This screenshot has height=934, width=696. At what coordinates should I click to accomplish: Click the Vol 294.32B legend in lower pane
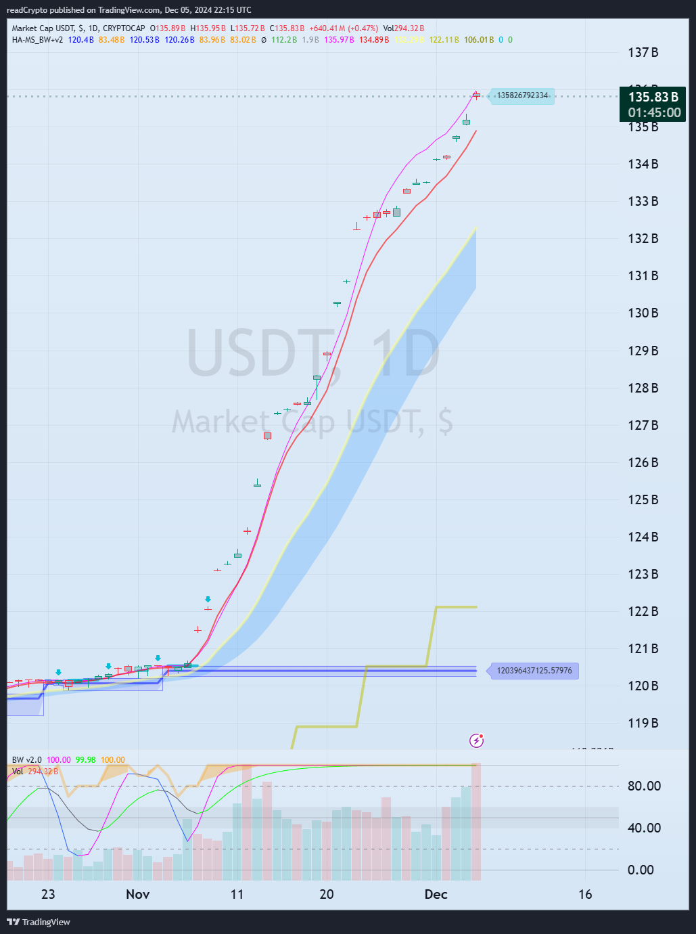pyautogui.click(x=35, y=772)
